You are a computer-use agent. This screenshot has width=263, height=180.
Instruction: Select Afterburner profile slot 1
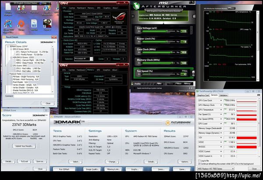[x=142, y=84]
